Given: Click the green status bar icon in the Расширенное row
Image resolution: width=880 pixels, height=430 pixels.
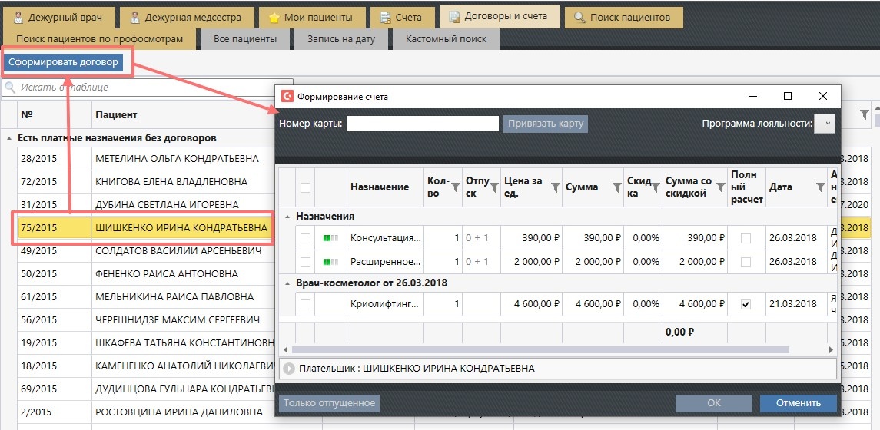Looking at the screenshot, I should point(331,262).
